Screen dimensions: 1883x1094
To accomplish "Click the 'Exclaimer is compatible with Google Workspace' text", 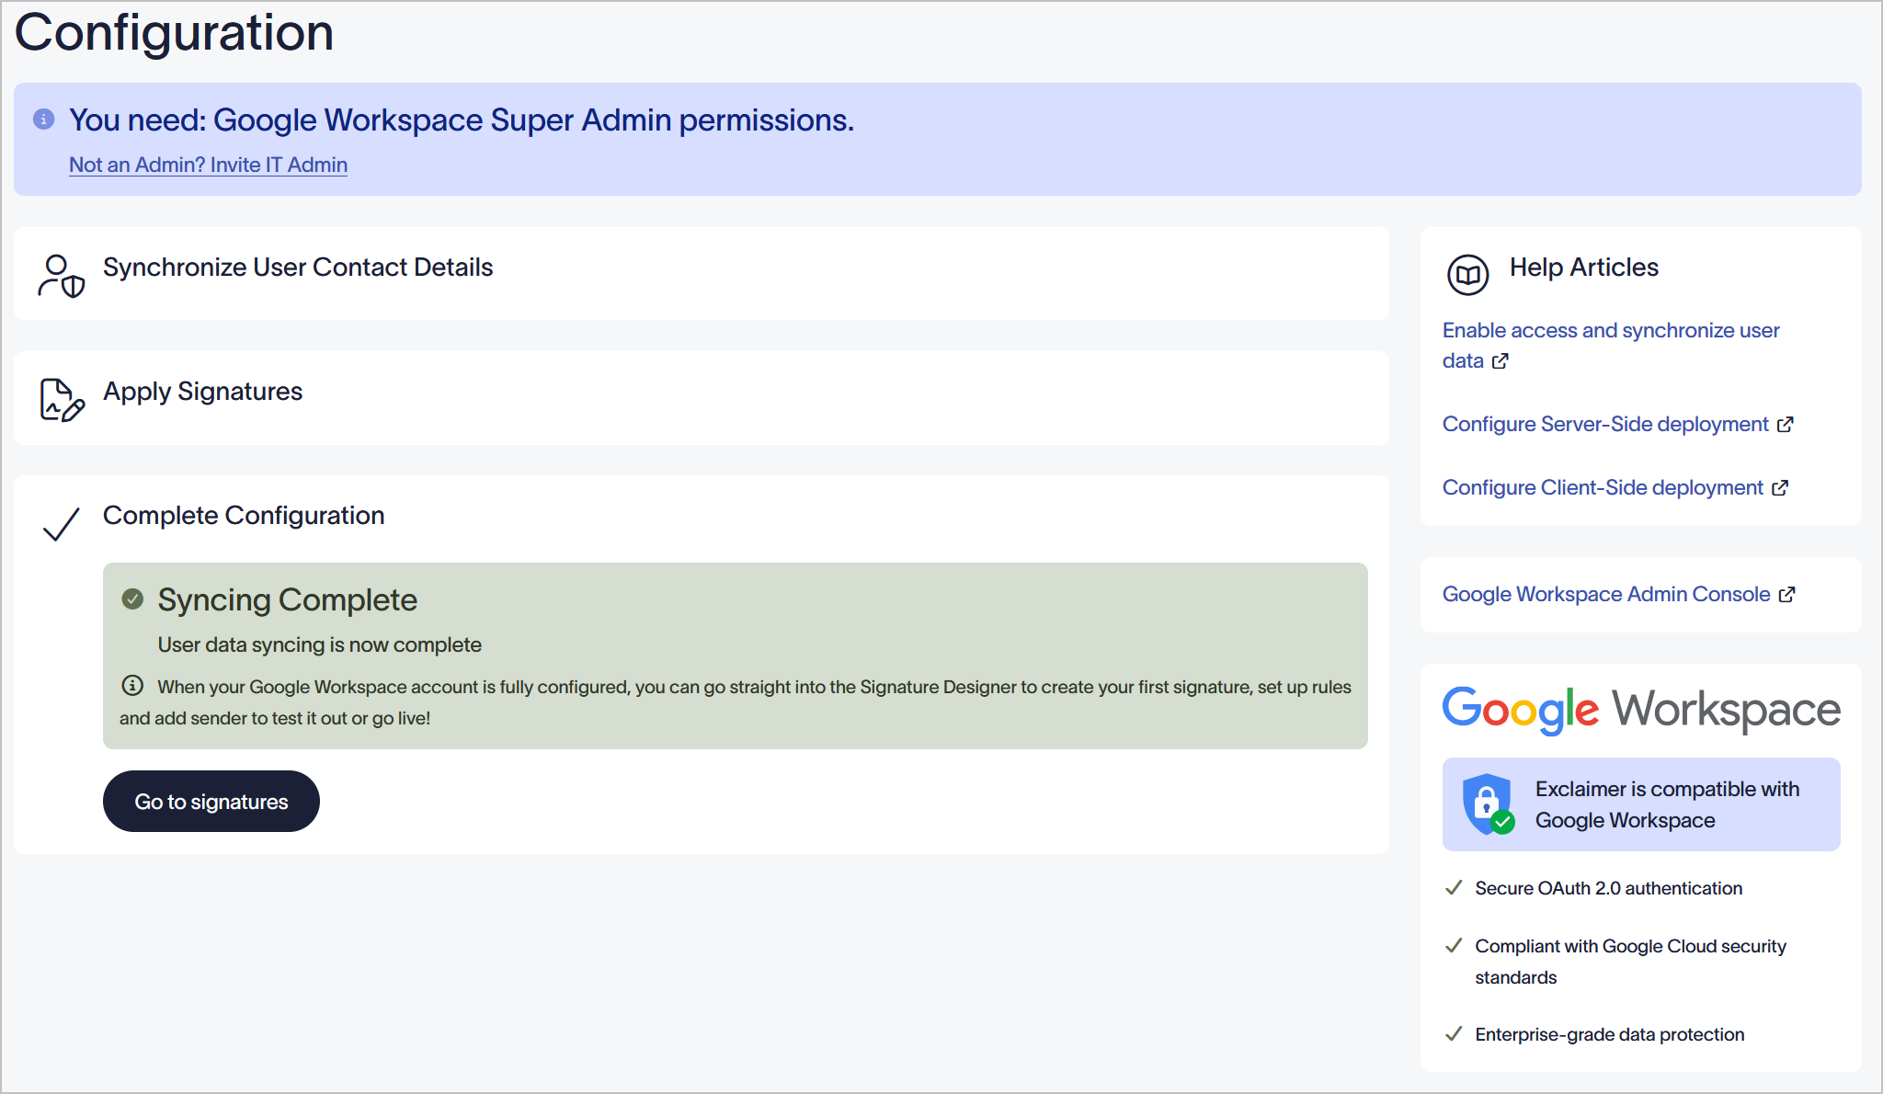I will tap(1667, 804).
